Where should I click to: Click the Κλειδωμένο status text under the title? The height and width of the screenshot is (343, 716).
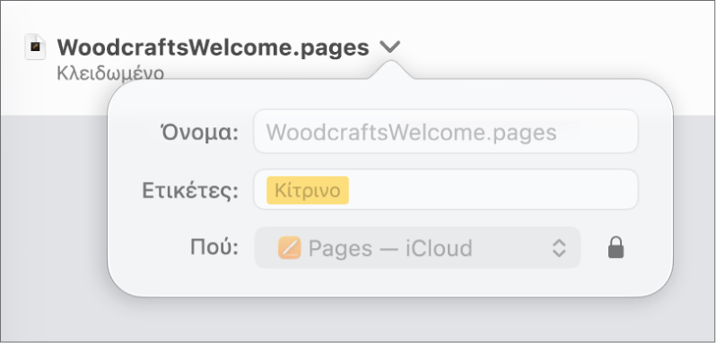110,73
